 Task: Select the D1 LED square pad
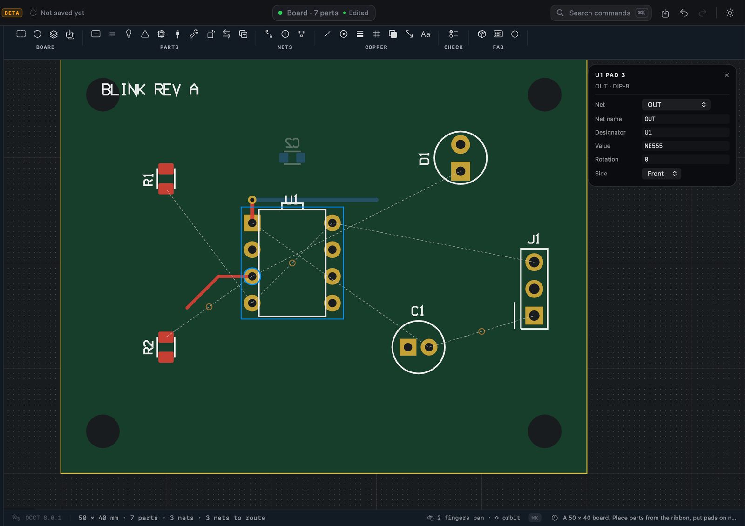(461, 171)
